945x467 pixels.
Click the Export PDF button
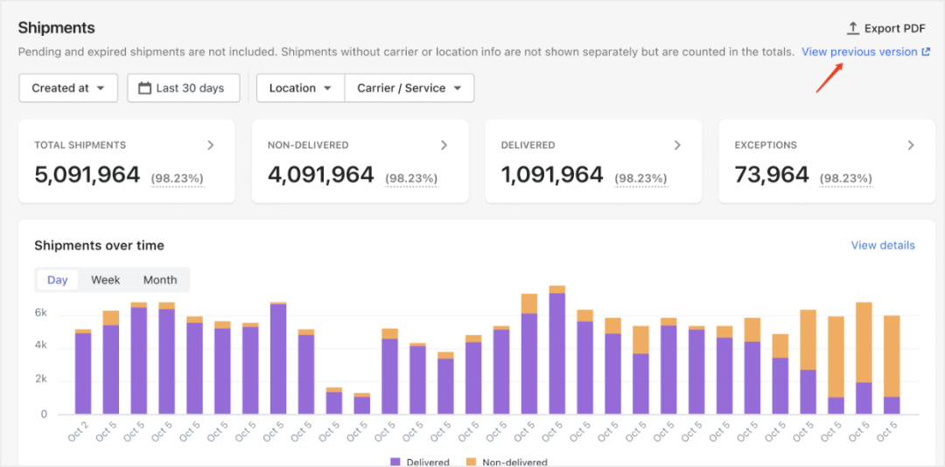(885, 28)
